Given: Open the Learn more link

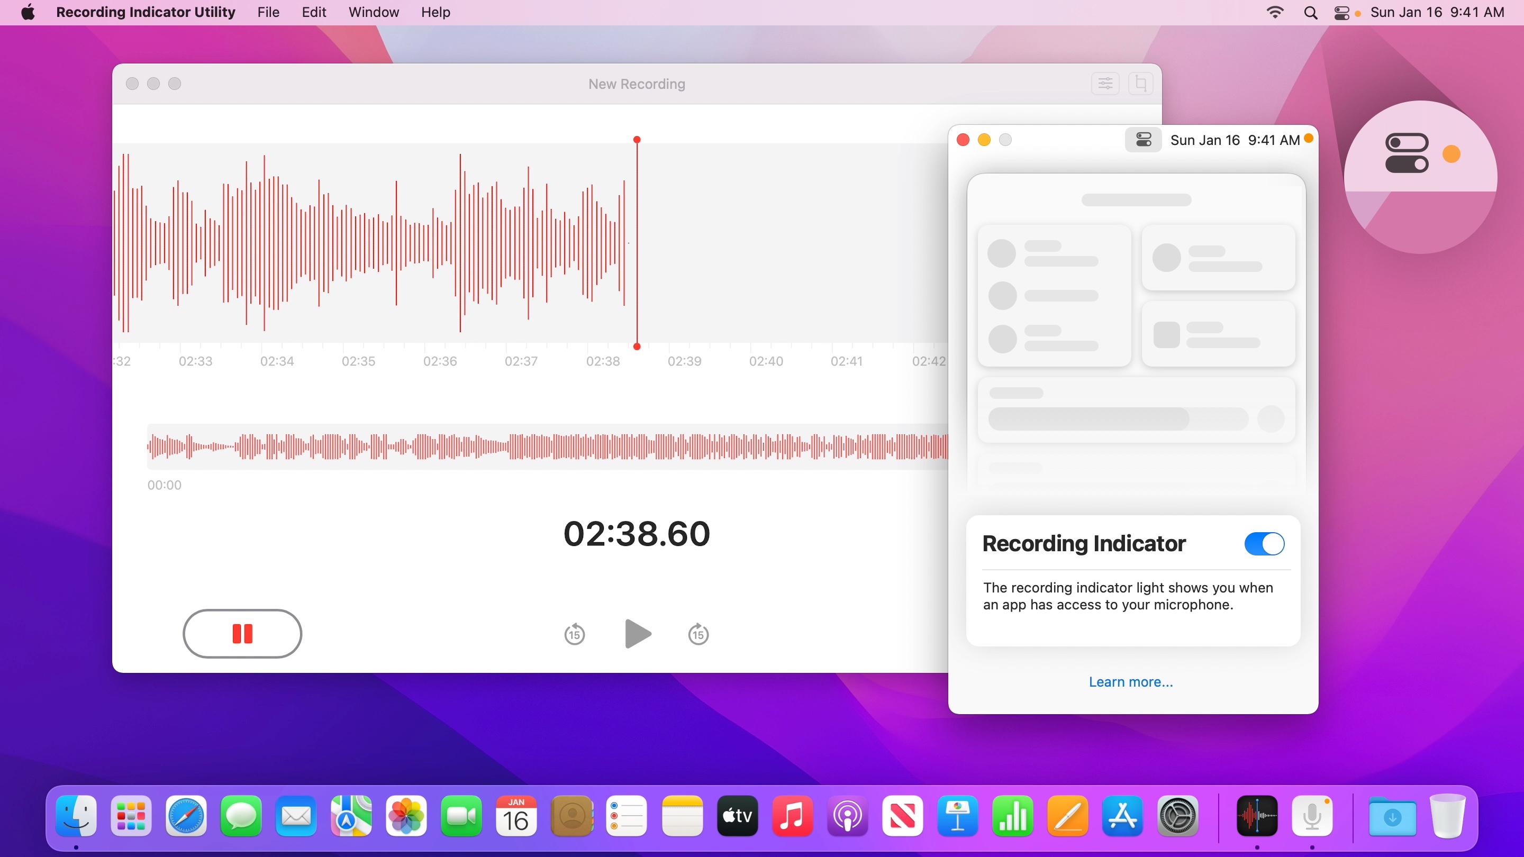Looking at the screenshot, I should click(1131, 682).
